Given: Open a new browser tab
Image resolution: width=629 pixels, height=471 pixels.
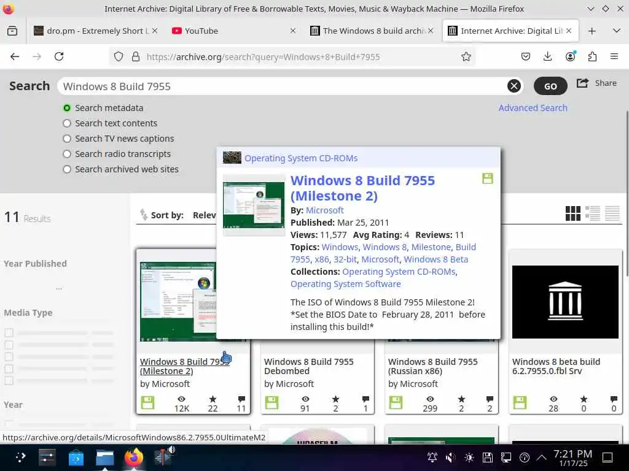Looking at the screenshot, I should click(x=592, y=31).
